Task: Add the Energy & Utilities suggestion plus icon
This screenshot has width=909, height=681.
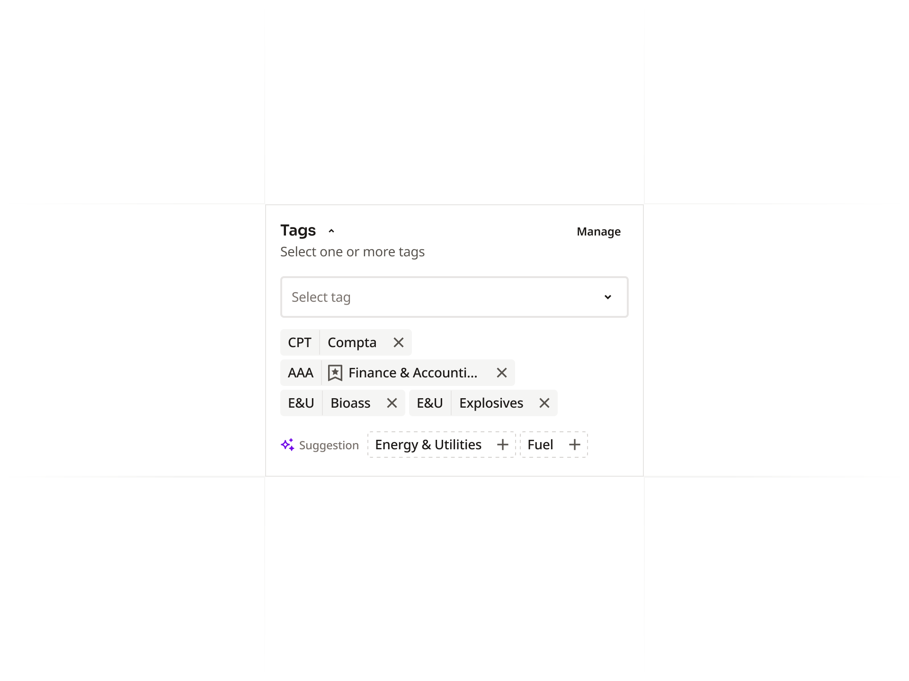Action: [503, 445]
